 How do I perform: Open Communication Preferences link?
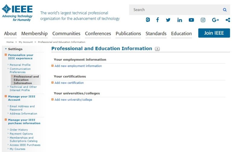[20, 70]
